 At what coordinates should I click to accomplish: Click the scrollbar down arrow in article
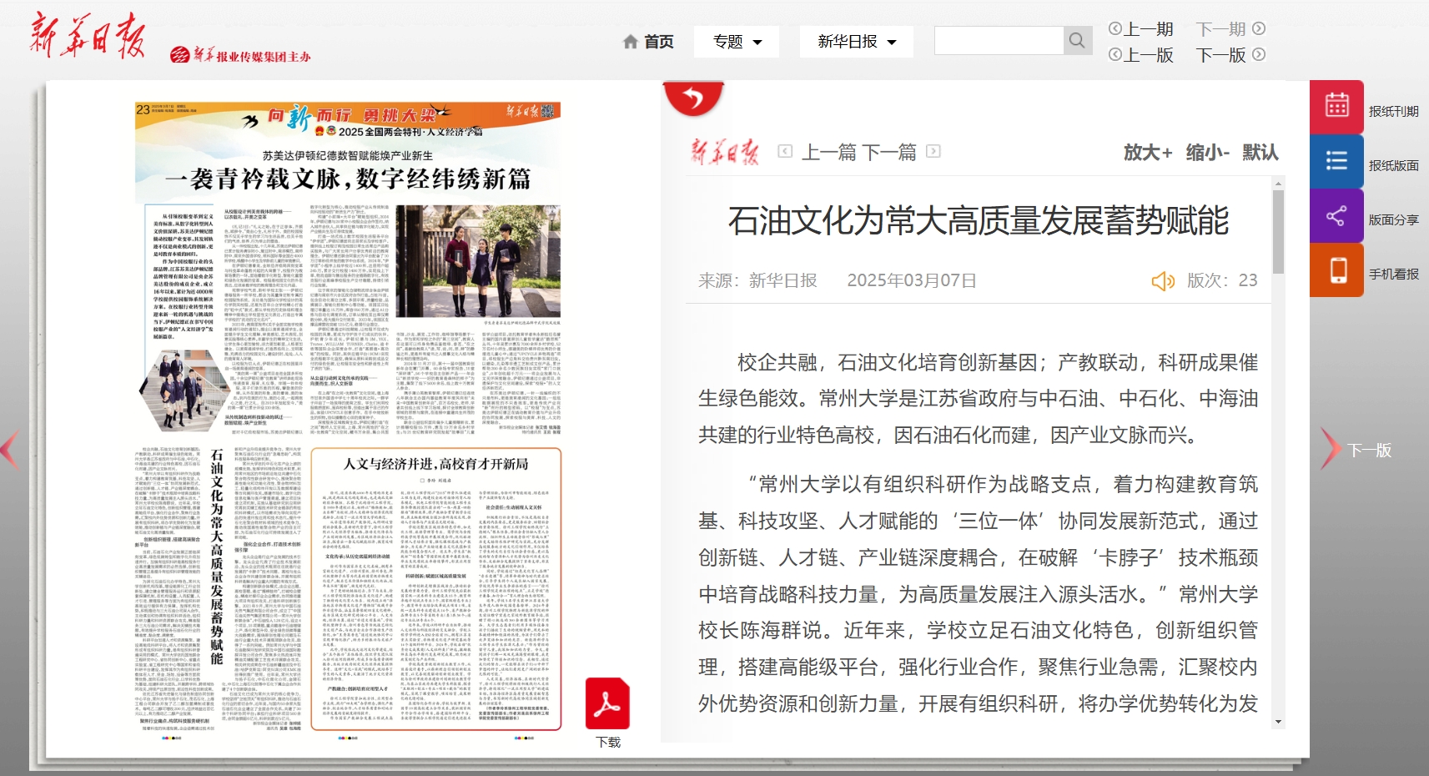pos(1278,722)
